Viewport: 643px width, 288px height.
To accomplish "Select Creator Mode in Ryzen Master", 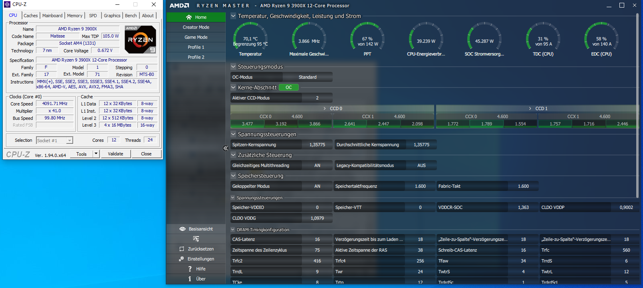I will 196,27.
